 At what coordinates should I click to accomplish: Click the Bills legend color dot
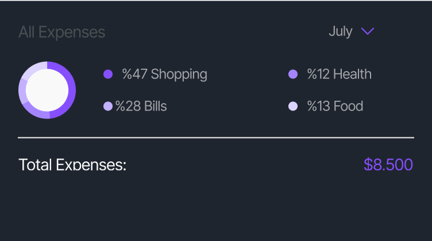pyautogui.click(x=107, y=106)
